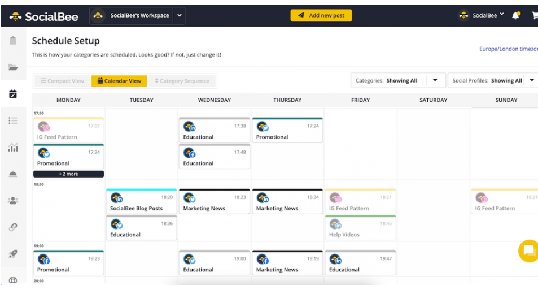Open the chain link sidebar icon
538x298 pixels.
pyautogui.click(x=13, y=227)
